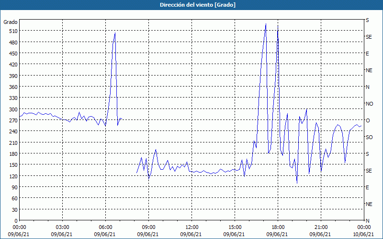Click the 'NO' compass label on the right axis
This screenshot has height=239, width=383.
(369, 104)
